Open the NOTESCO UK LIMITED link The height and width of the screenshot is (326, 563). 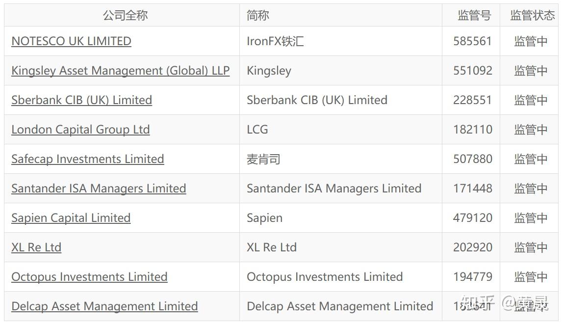coord(71,41)
